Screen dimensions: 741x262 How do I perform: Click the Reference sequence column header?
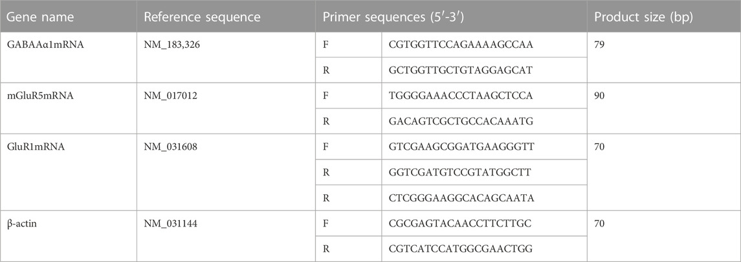click(x=203, y=17)
